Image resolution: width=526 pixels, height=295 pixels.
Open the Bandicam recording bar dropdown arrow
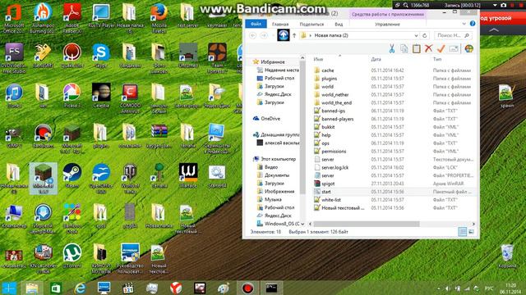tap(495, 5)
